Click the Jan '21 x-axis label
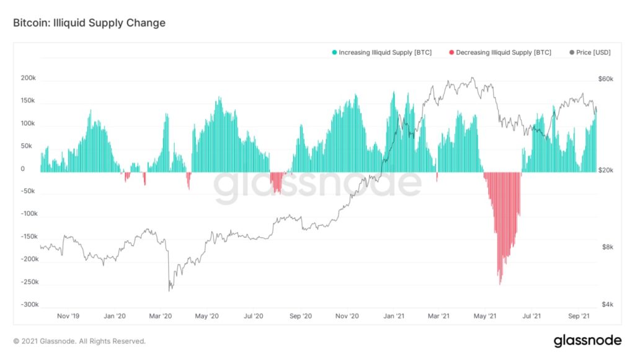 [x=394, y=316]
